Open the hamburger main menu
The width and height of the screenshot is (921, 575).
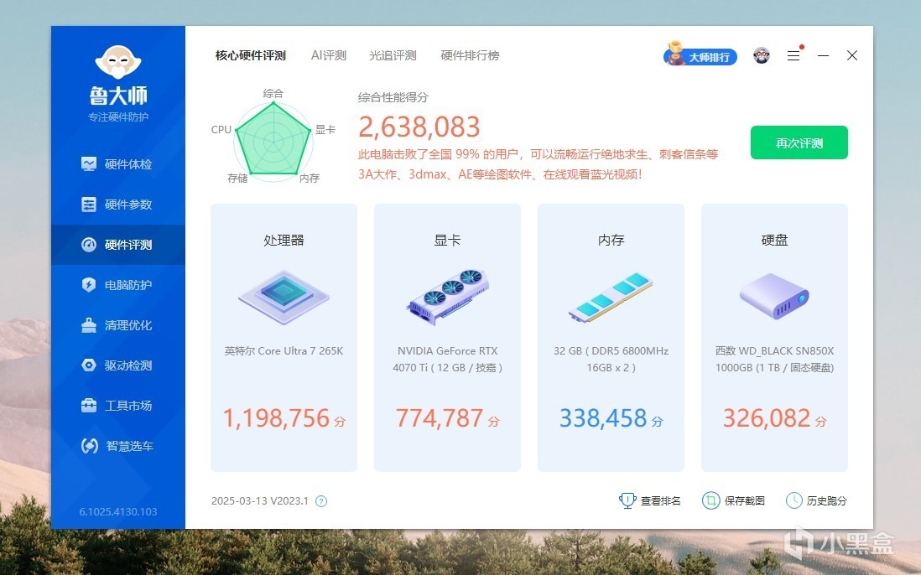point(794,55)
